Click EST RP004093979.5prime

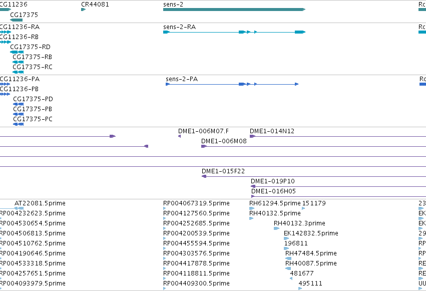tap(33, 283)
